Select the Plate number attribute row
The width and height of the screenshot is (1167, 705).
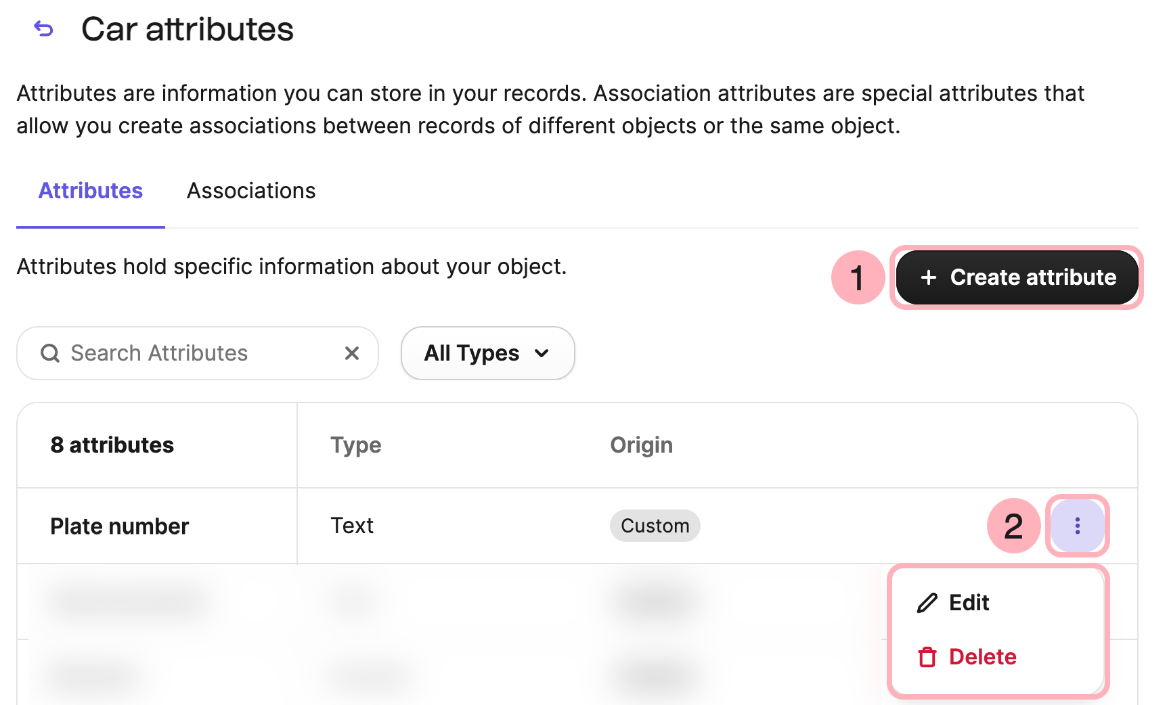(x=120, y=526)
